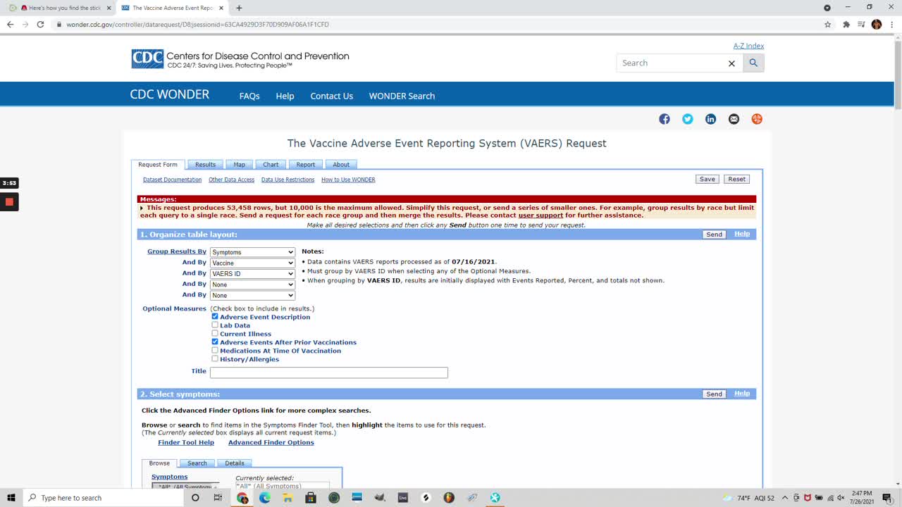Uncheck Adverse Event Description
Viewport: 902px width, 507px height.
tap(215, 317)
